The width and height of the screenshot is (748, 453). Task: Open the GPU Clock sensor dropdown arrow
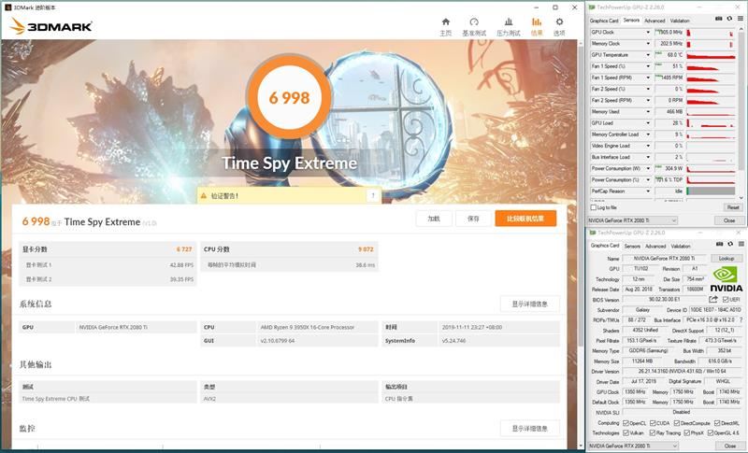point(648,33)
